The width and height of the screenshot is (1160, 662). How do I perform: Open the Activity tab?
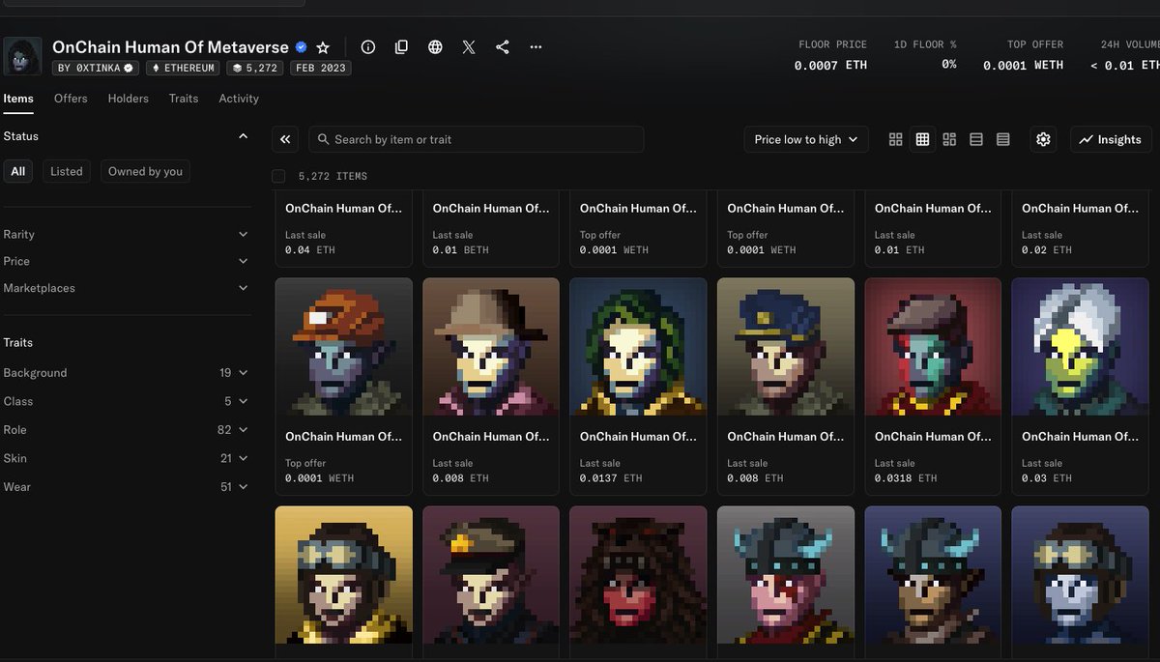239,99
